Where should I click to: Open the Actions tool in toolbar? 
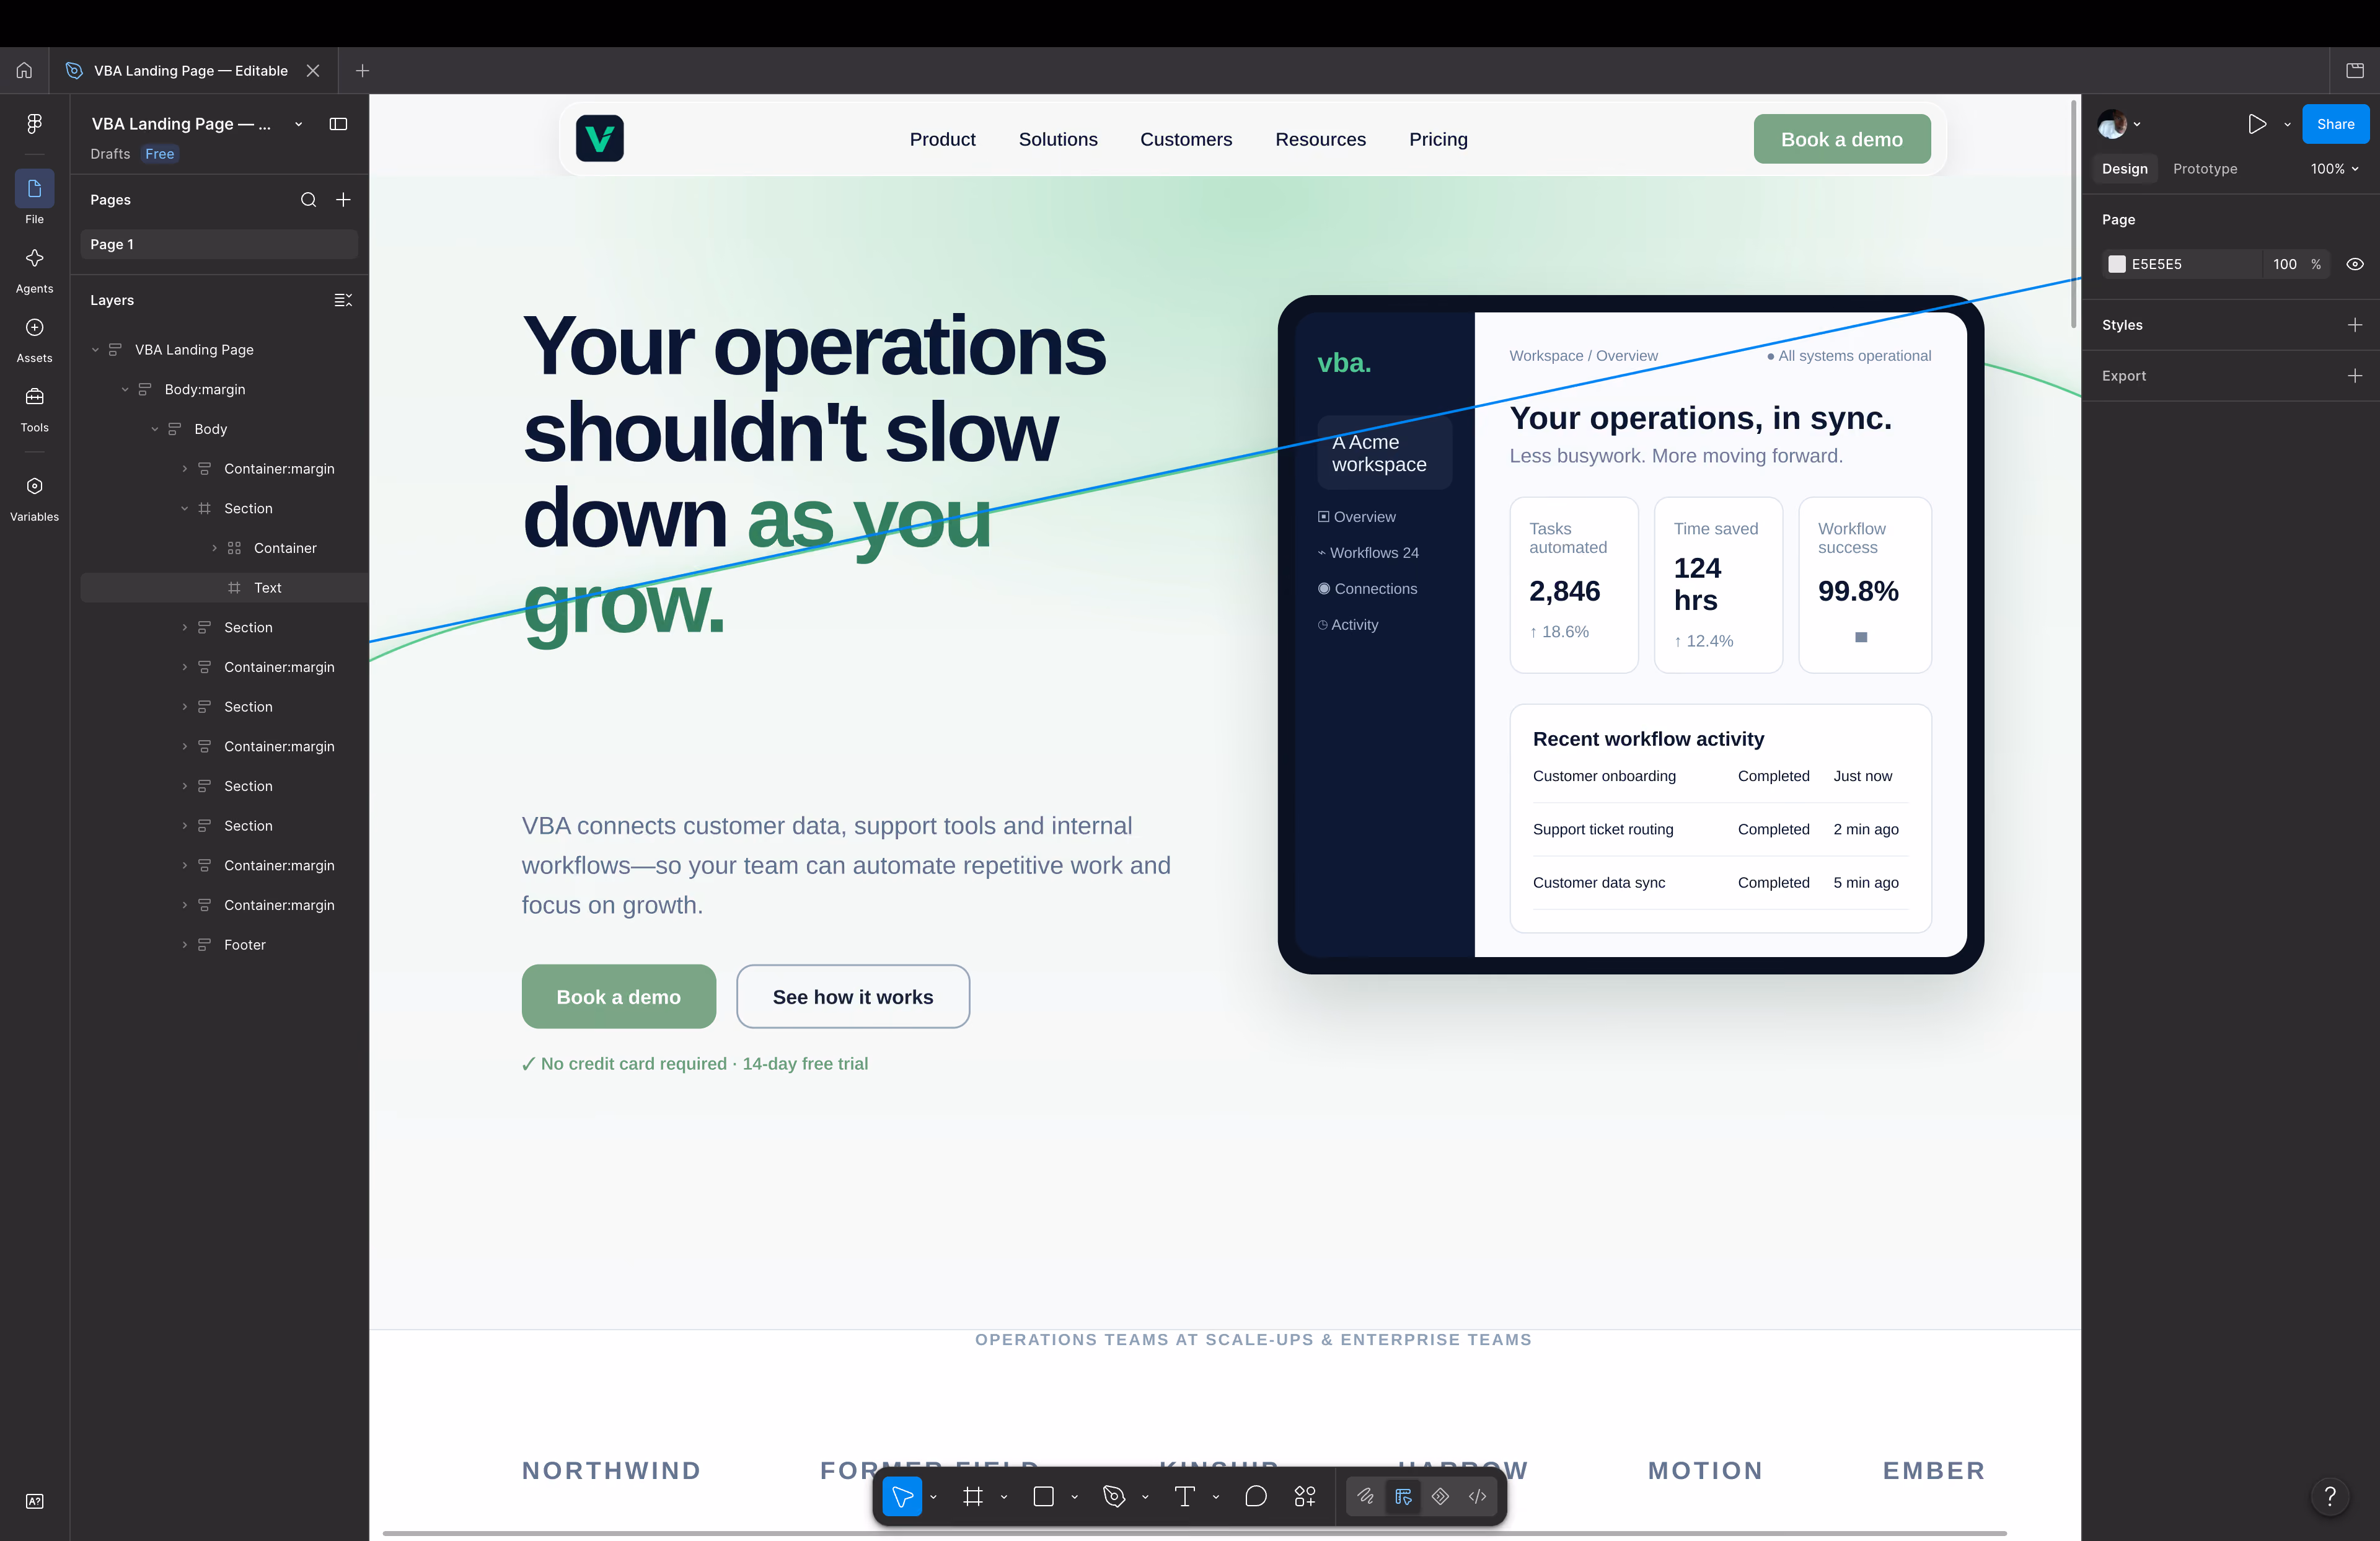[x=1305, y=1497]
